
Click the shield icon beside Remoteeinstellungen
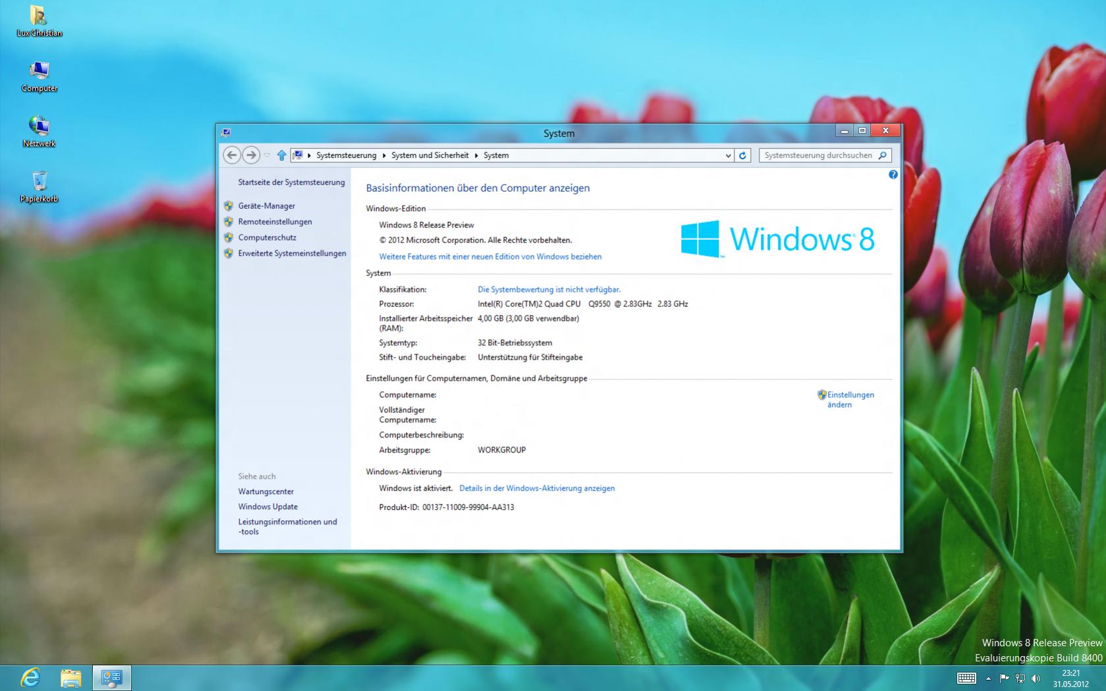tap(229, 222)
